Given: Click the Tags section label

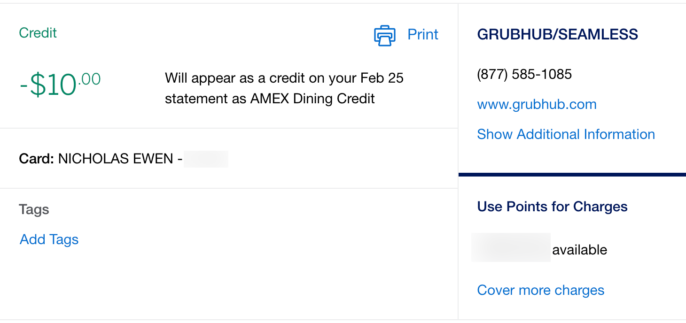Looking at the screenshot, I should (x=33, y=209).
